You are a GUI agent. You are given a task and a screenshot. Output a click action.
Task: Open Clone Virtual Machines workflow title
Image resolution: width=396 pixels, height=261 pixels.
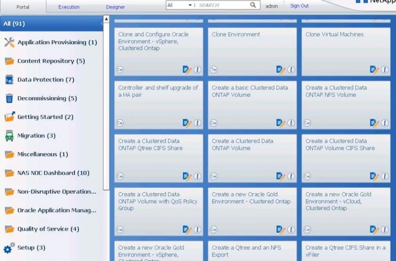[x=335, y=34]
